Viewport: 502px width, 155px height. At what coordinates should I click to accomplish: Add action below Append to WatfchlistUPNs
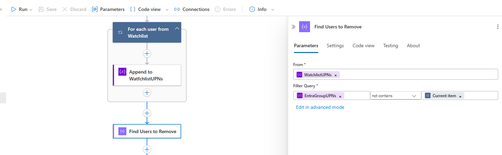pos(147,93)
